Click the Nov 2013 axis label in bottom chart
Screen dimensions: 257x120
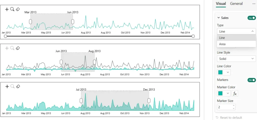[144, 113]
